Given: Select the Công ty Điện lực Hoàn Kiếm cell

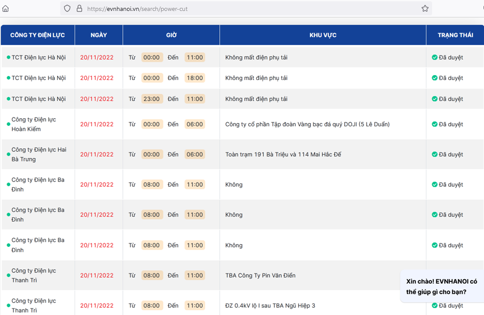Looking at the screenshot, I should tap(38, 124).
